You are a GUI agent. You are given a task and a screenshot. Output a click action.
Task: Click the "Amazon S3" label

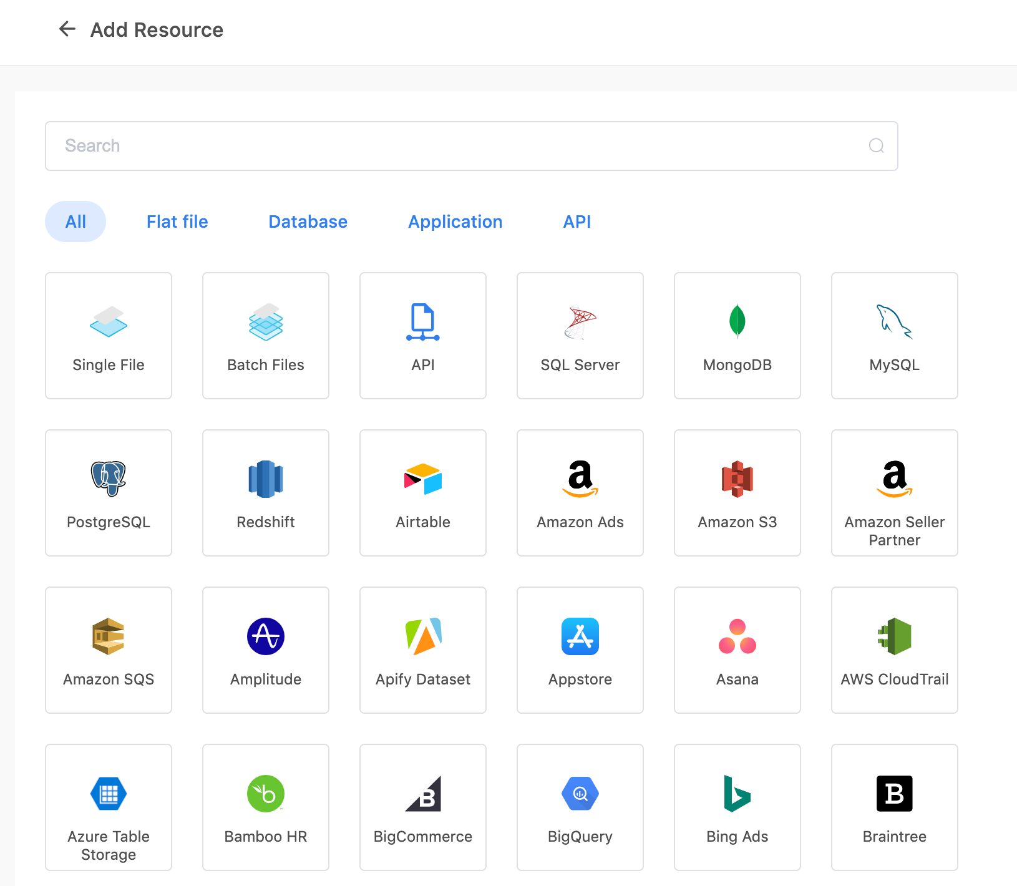point(737,522)
